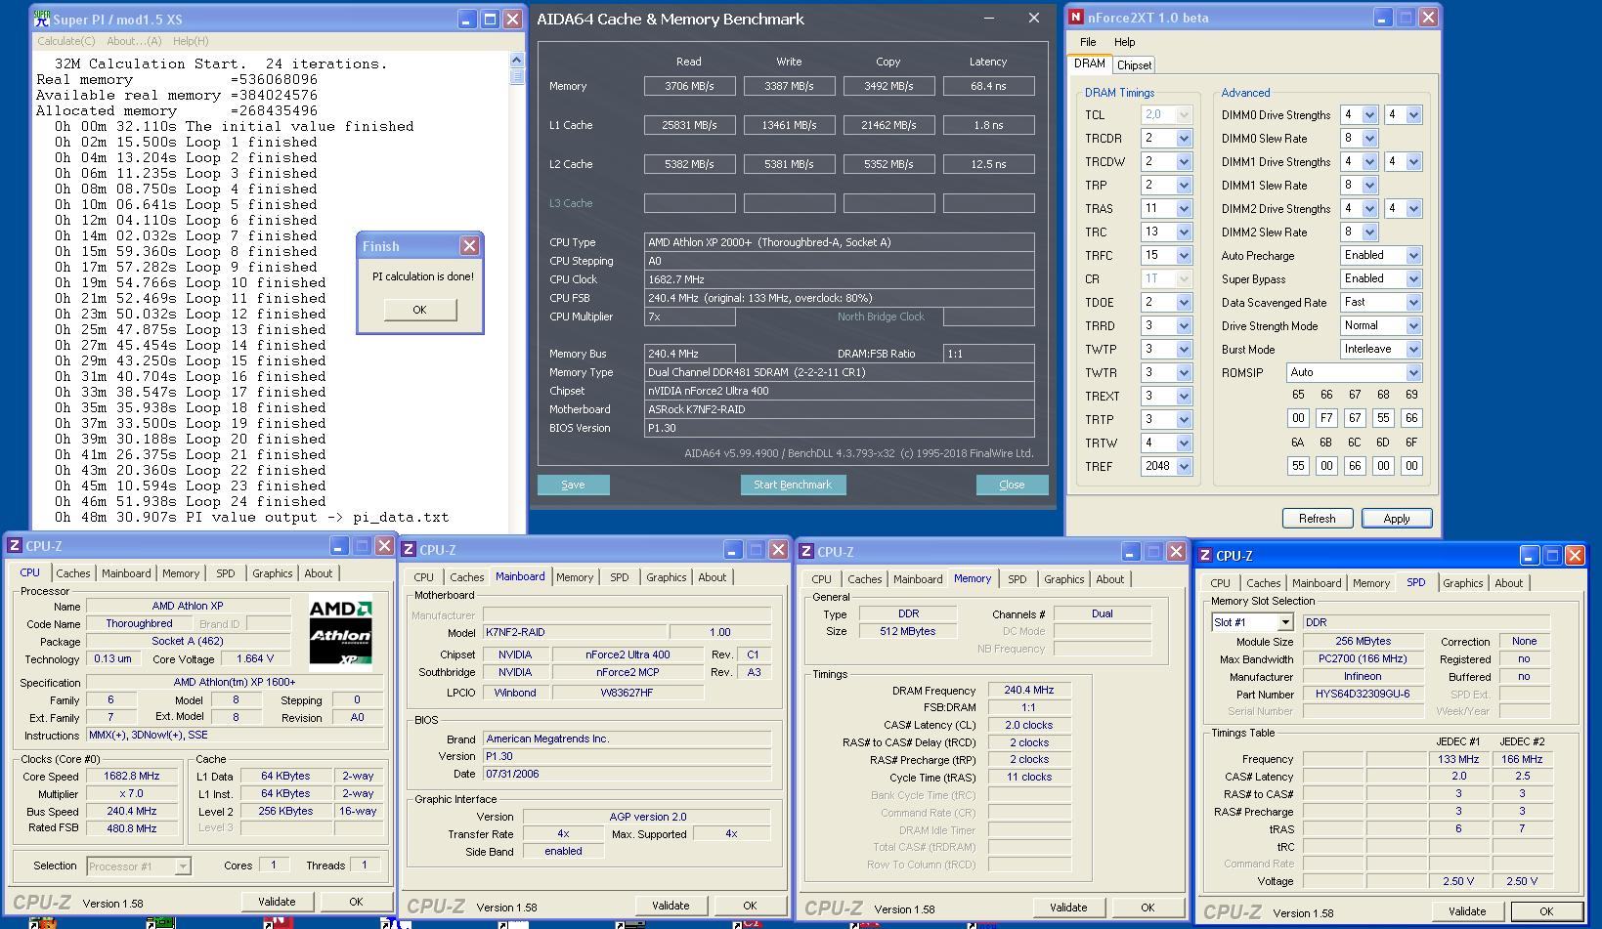Screen dimensions: 1602x929
Task: Click ROMSIP 66 field containing F7
Action: pyautogui.click(x=1326, y=418)
